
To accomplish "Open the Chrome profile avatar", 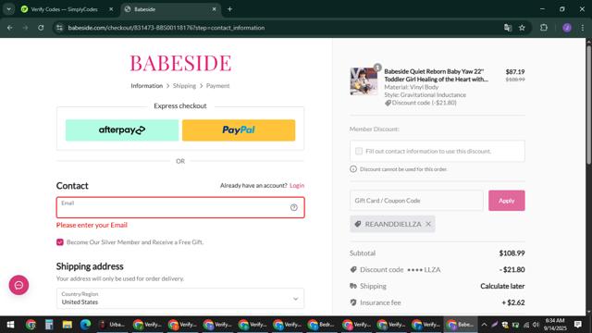I will (567, 28).
